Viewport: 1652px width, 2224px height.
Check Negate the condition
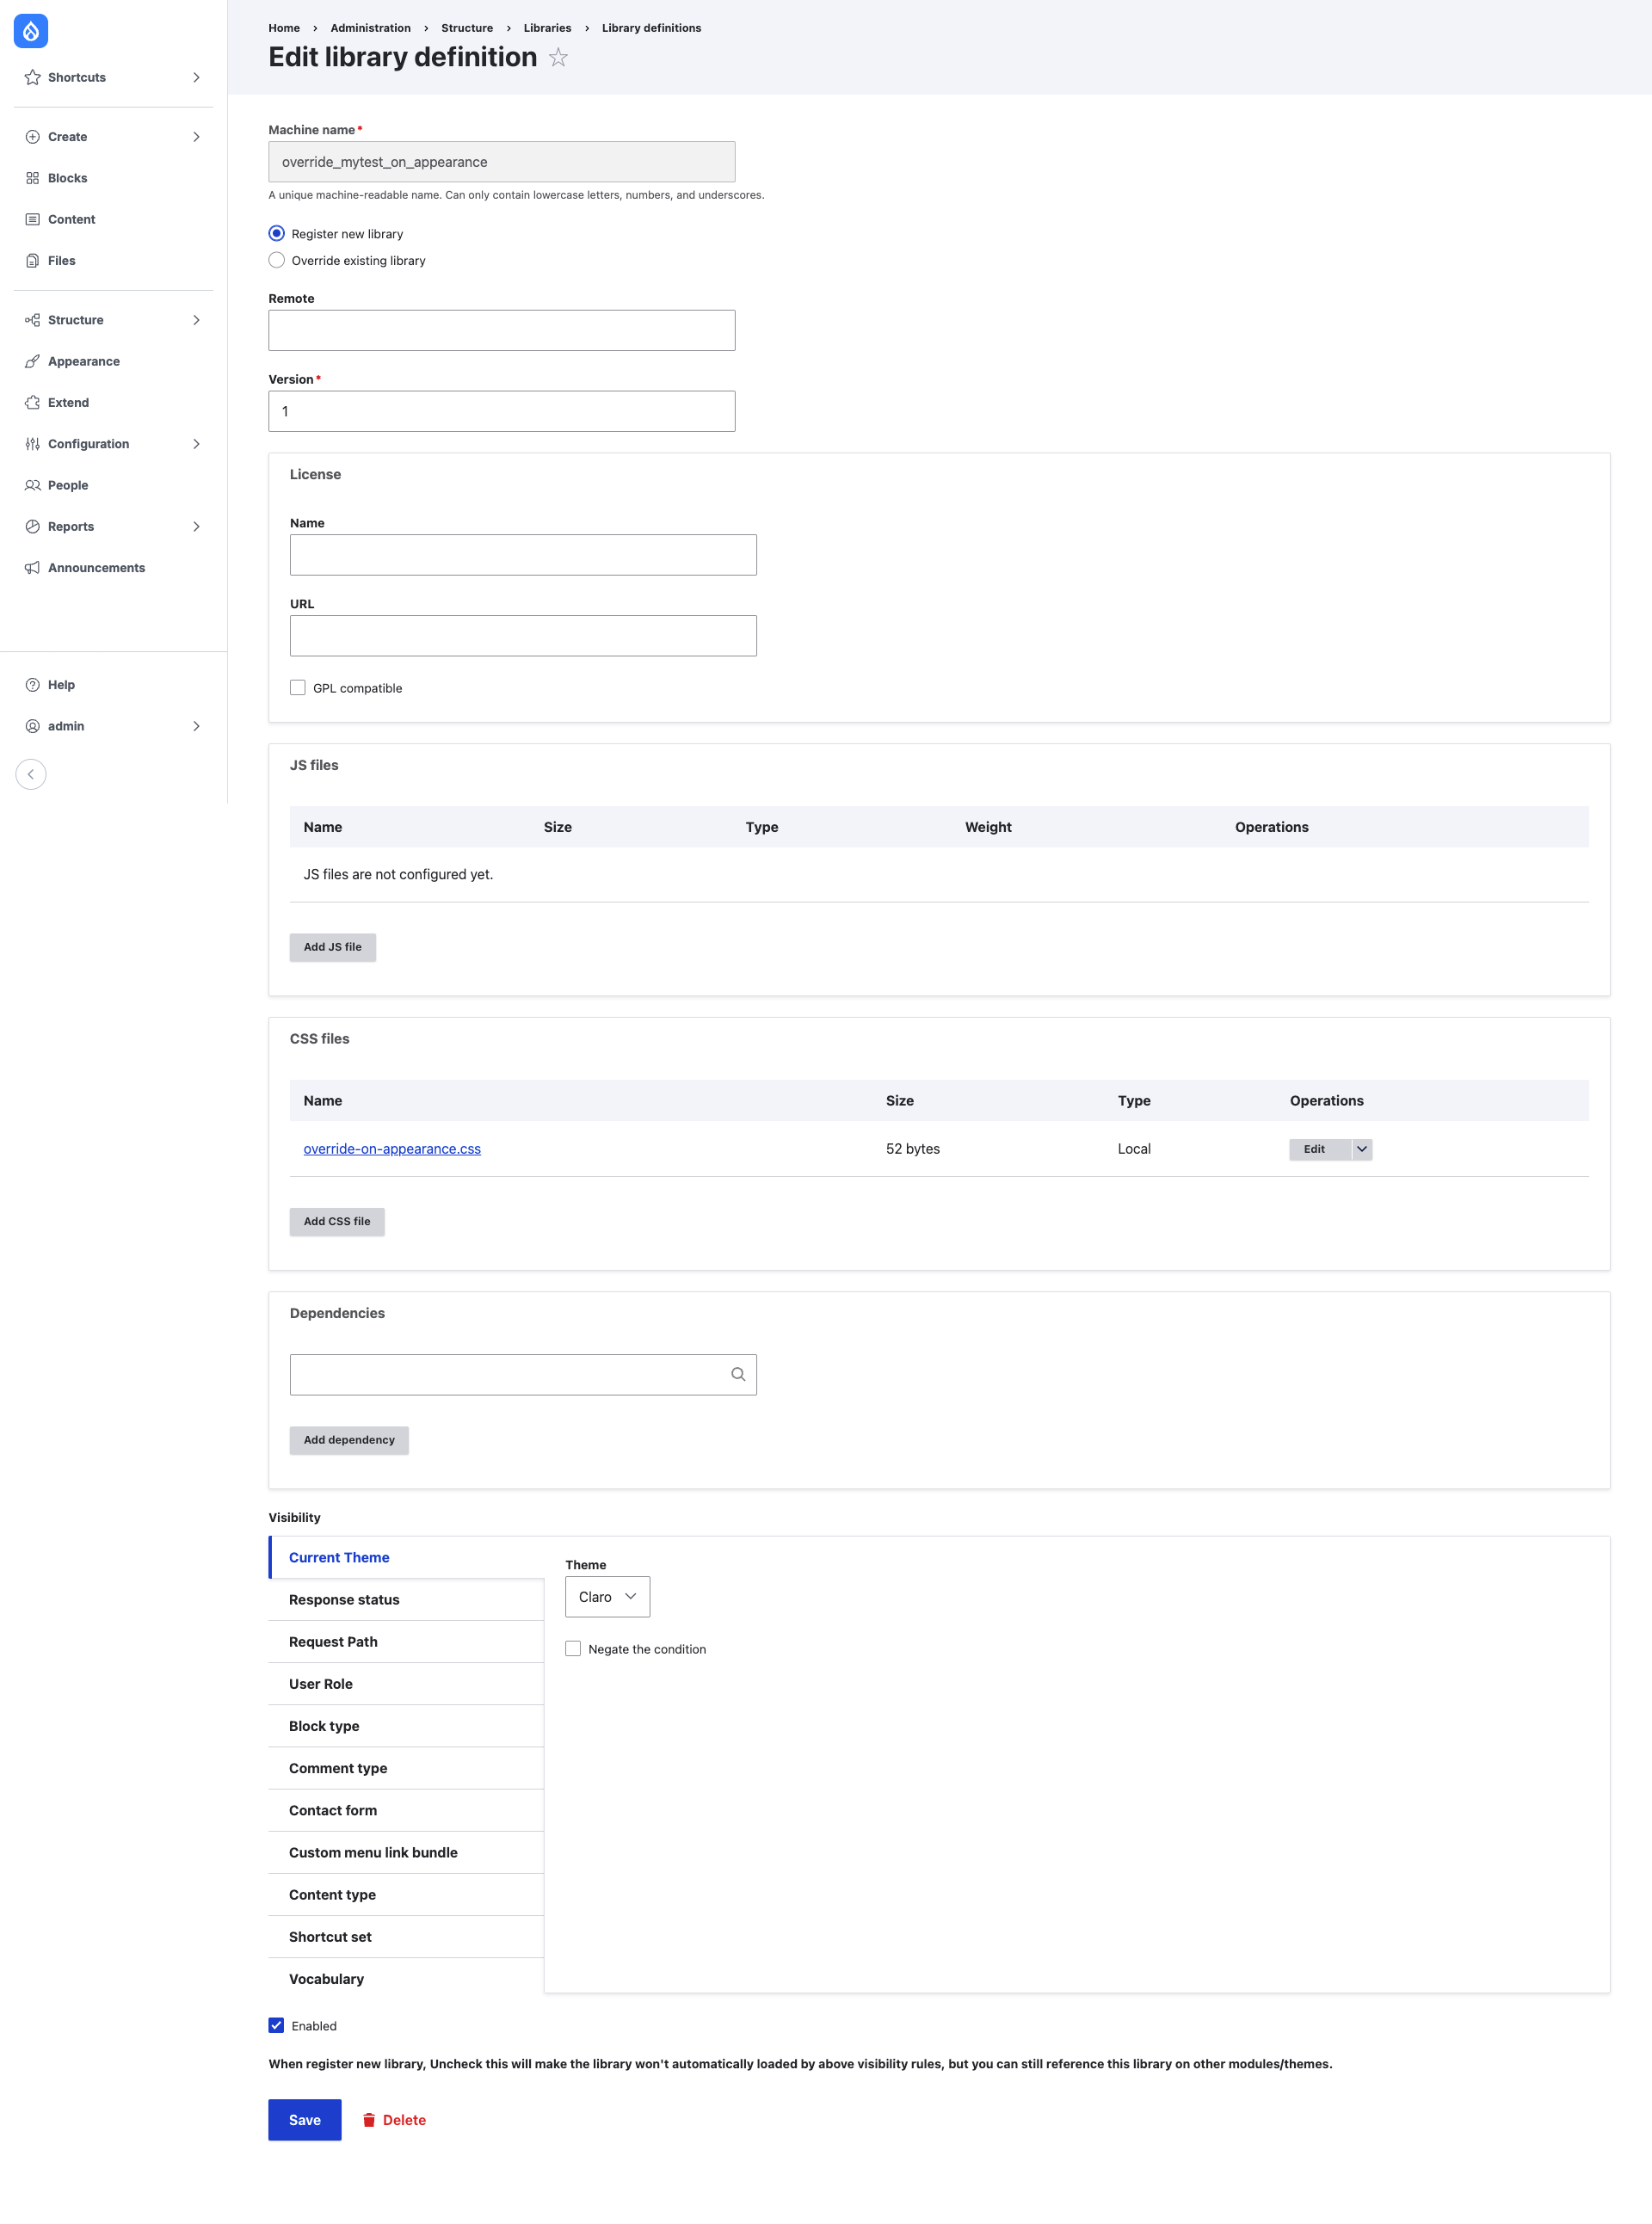pos(572,1648)
